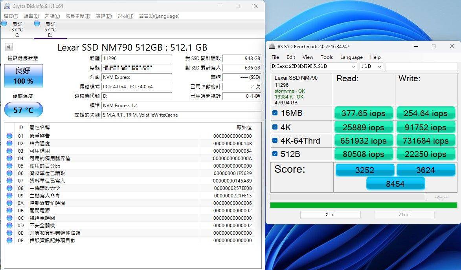Image resolution: width=461 pixels, height=270 pixels.
Task: Click status dot for attribute 01 嚴重警告
Action: tap(9, 136)
